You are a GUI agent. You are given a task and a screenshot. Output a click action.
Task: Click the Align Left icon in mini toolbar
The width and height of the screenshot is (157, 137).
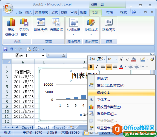(x=103, y=66)
